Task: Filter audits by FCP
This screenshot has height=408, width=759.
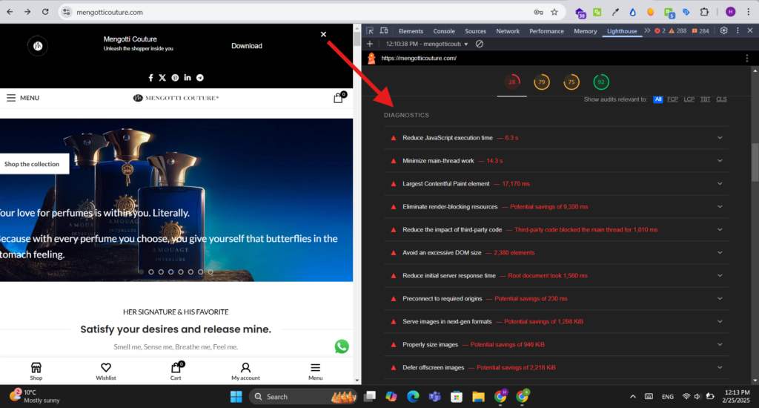Action: click(x=672, y=99)
